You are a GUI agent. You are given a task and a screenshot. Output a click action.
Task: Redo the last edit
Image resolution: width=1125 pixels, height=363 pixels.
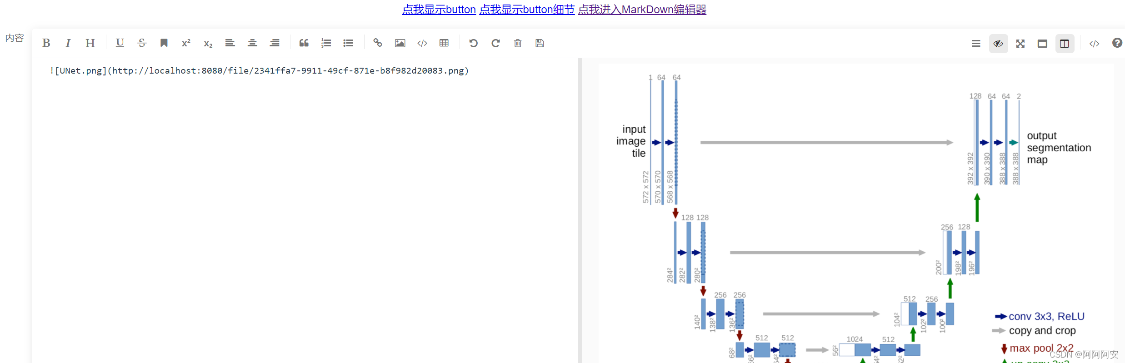coord(495,43)
